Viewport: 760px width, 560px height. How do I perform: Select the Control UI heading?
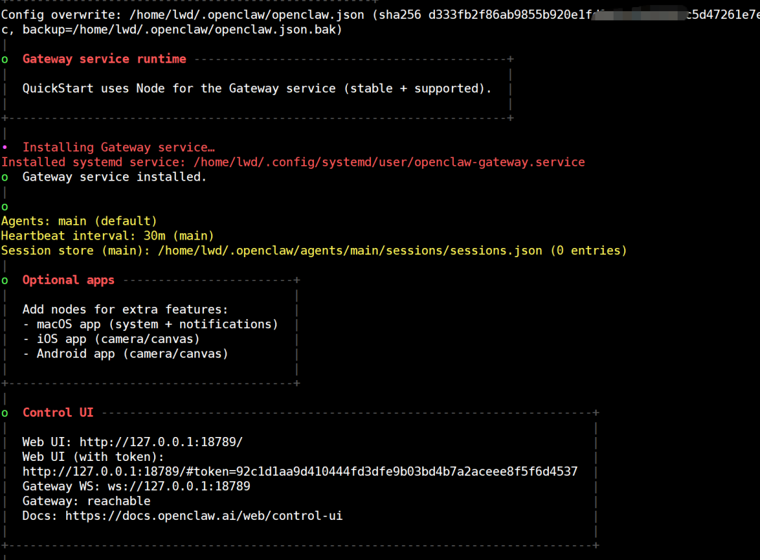58,412
